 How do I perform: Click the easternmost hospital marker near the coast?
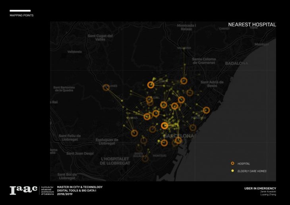(x=206, y=110)
